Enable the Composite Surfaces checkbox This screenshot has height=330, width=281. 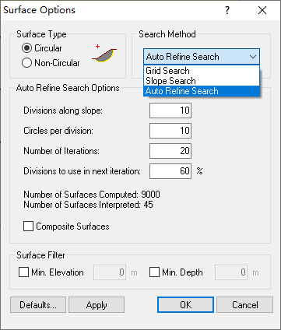(x=28, y=226)
